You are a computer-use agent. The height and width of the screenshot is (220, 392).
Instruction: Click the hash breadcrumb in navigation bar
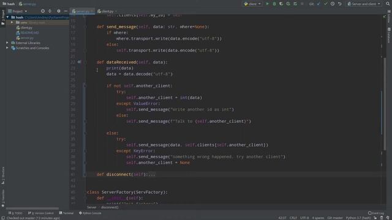tap(9, 4)
